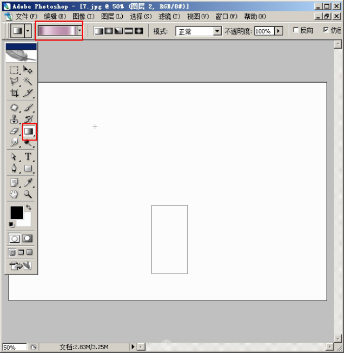Select the Gradient tool in toolbox
Image resolution: width=344 pixels, height=353 pixels.
click(x=29, y=131)
